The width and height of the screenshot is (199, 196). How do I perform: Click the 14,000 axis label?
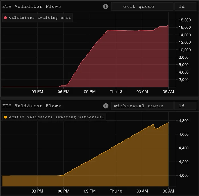[185, 35]
